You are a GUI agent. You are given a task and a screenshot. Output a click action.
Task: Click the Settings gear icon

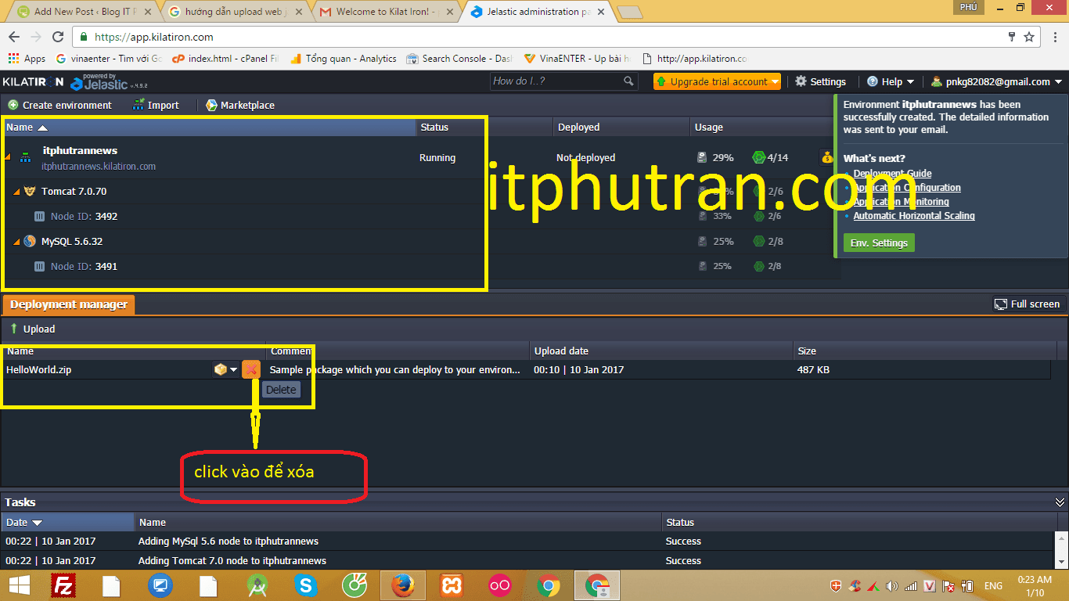[801, 81]
